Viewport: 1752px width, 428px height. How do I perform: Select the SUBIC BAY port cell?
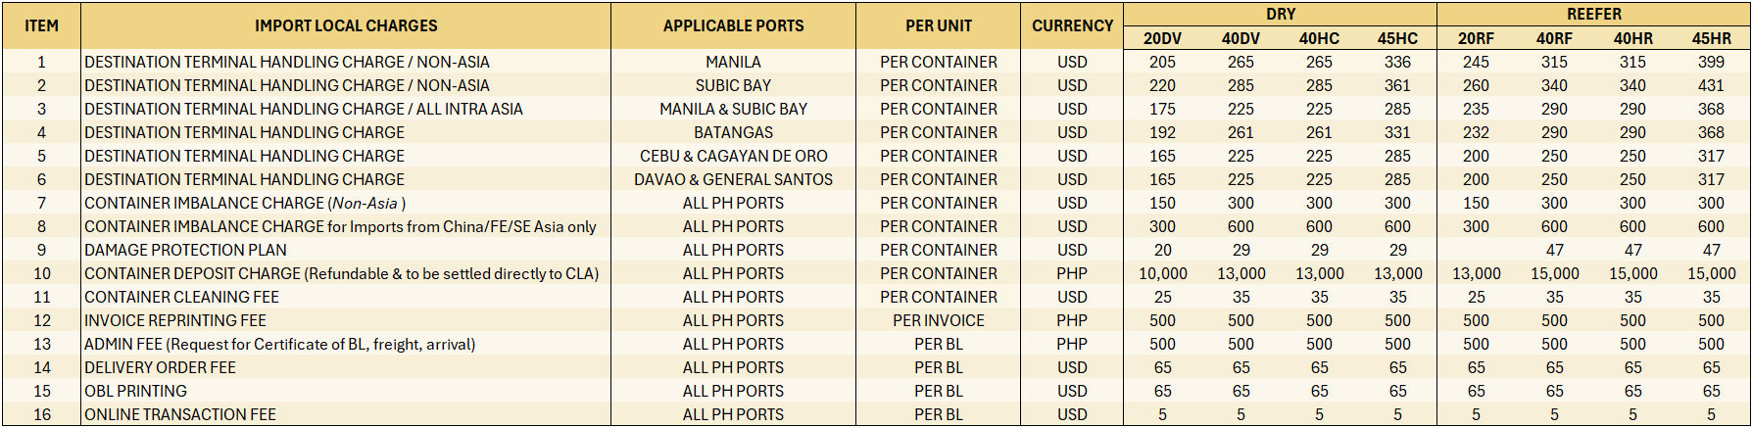coord(733,85)
